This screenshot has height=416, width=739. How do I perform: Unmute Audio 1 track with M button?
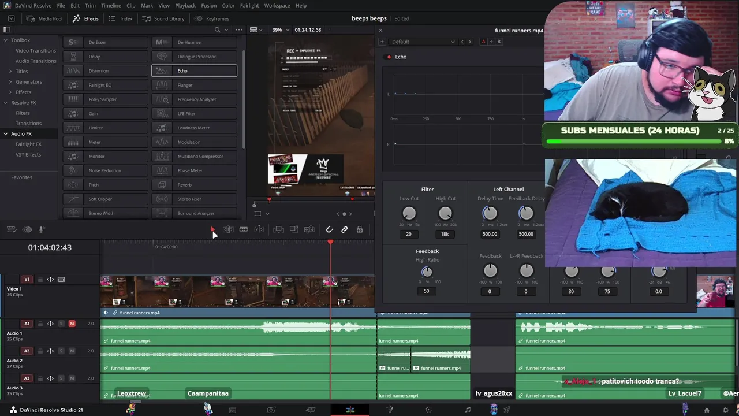[x=72, y=324]
